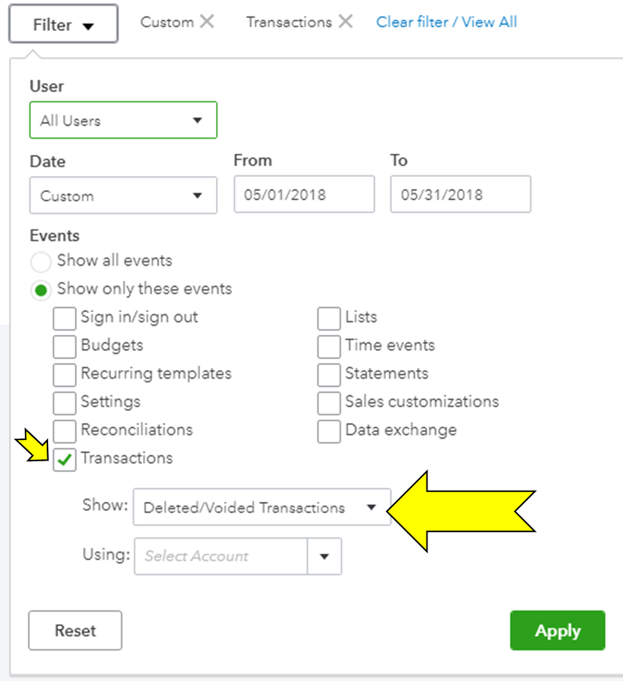Viewport: 623px width, 681px height.
Task: Check the Budgets event checkbox
Action: [x=65, y=347]
